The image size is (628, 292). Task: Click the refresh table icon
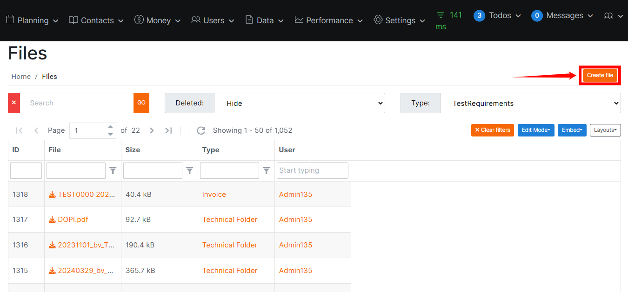pyautogui.click(x=201, y=130)
